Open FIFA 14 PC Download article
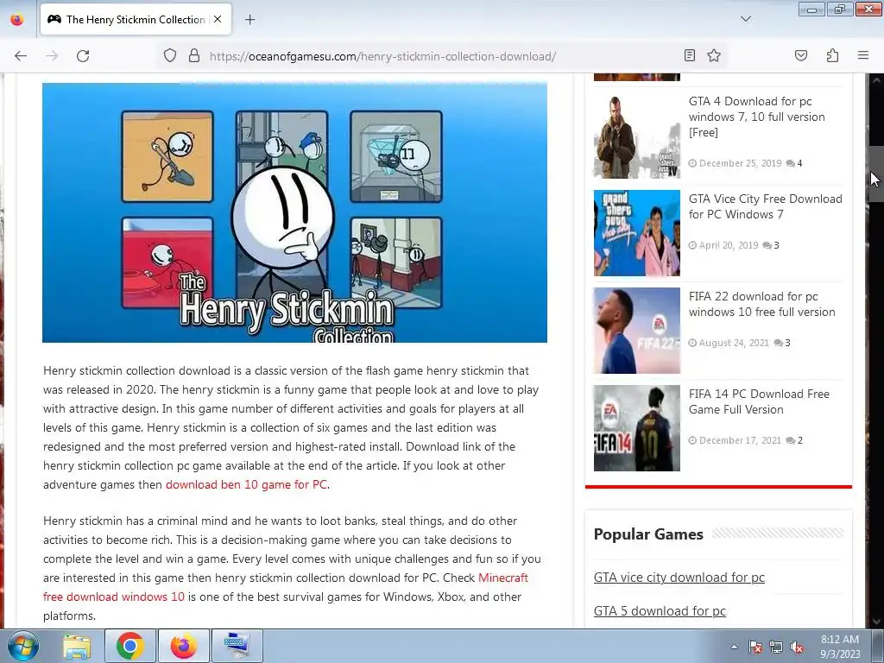Screen dimensions: 884x663 click(759, 401)
